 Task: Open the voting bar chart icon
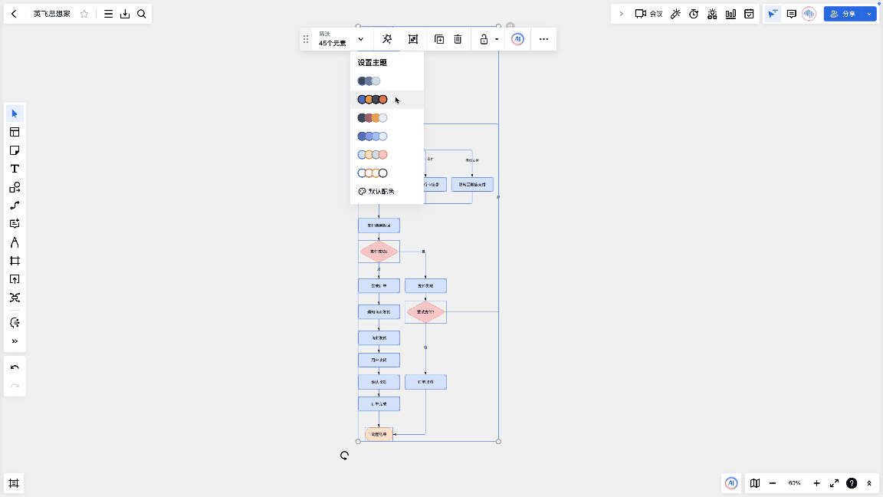tap(730, 14)
